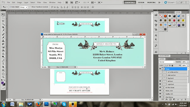Select the Move tool in toolbox
190x107 pixels.
click(3, 15)
